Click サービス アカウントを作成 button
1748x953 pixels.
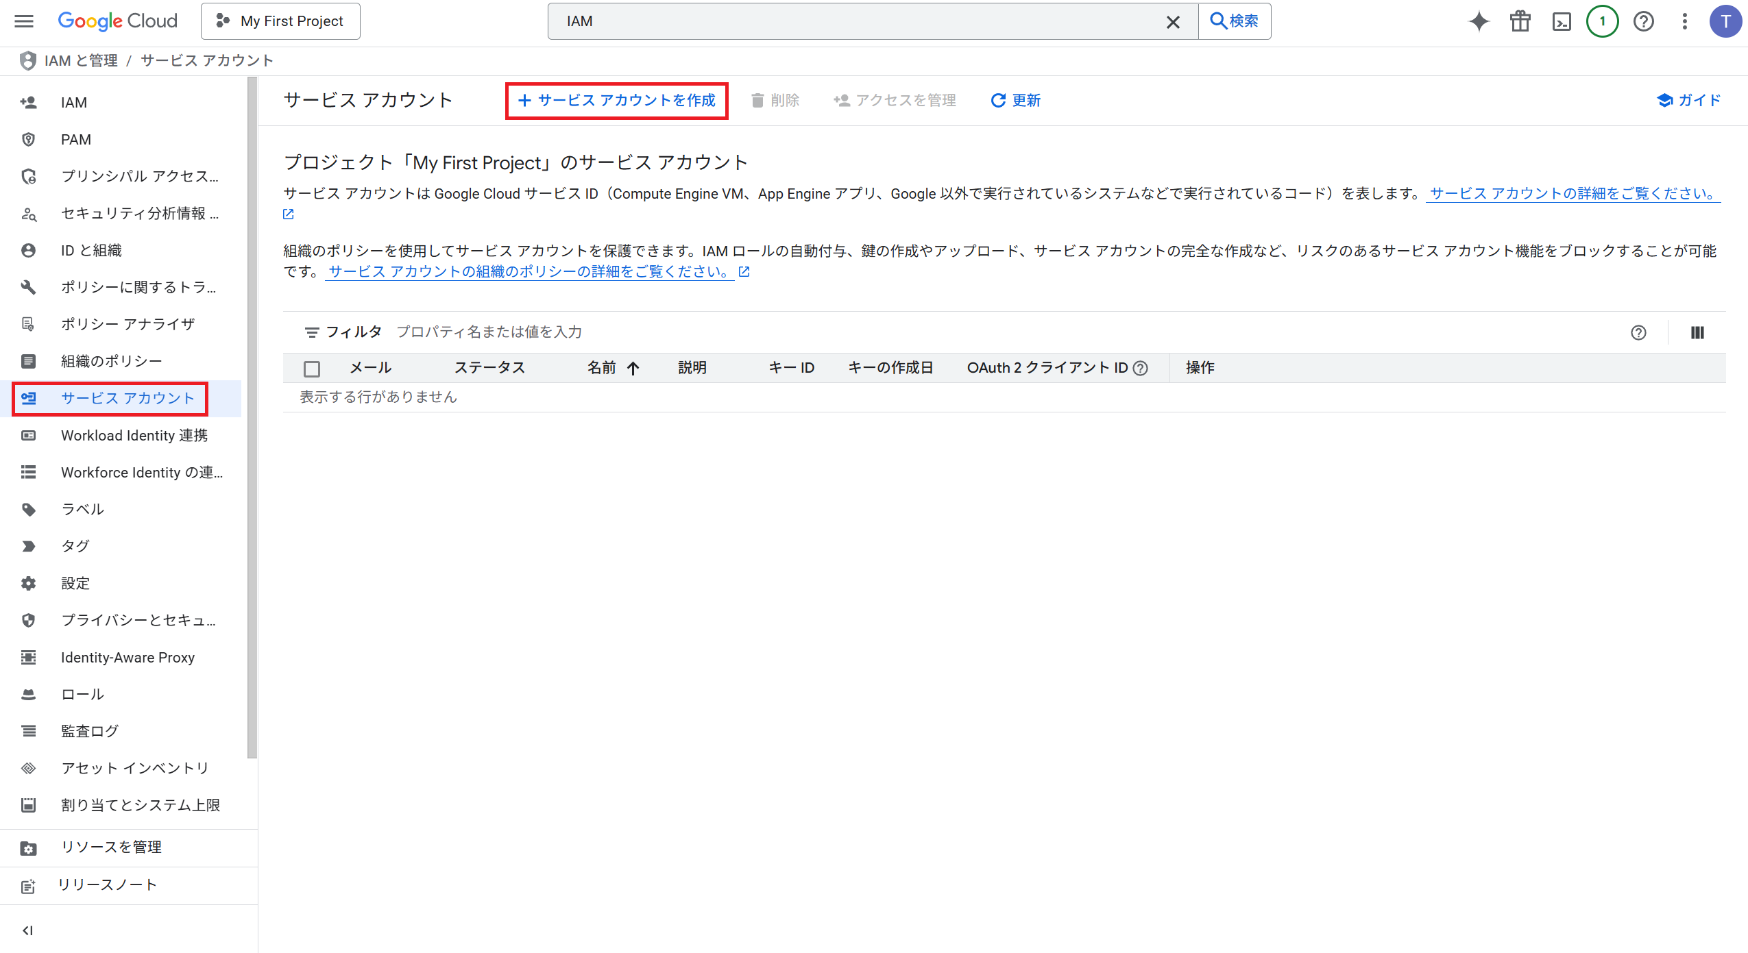point(616,101)
